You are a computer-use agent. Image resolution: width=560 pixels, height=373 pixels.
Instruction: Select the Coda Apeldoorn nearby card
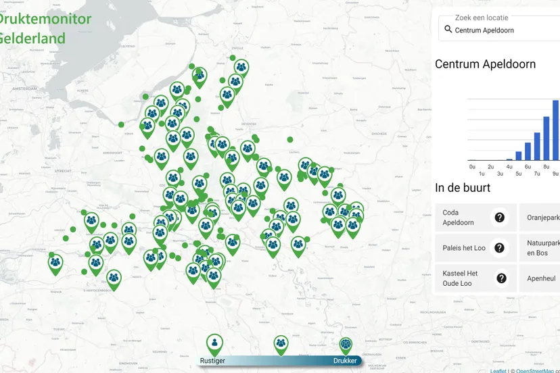(x=475, y=218)
